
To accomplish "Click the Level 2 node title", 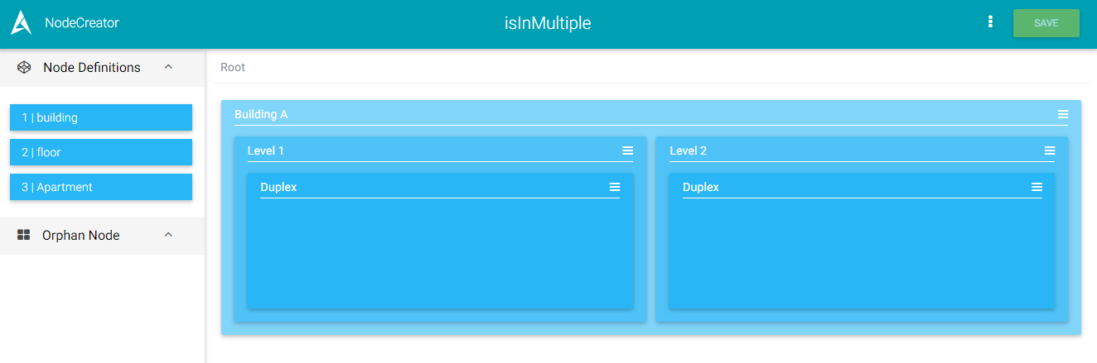I will pyautogui.click(x=688, y=150).
